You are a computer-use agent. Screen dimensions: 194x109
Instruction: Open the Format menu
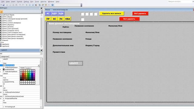(x=19, y=2)
